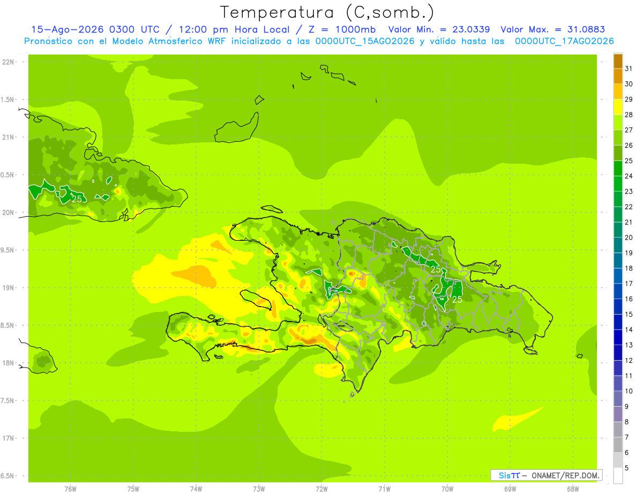Click the 76W longitude axis label
Viewport: 643px width, 496px height.
pyautogui.click(x=70, y=489)
